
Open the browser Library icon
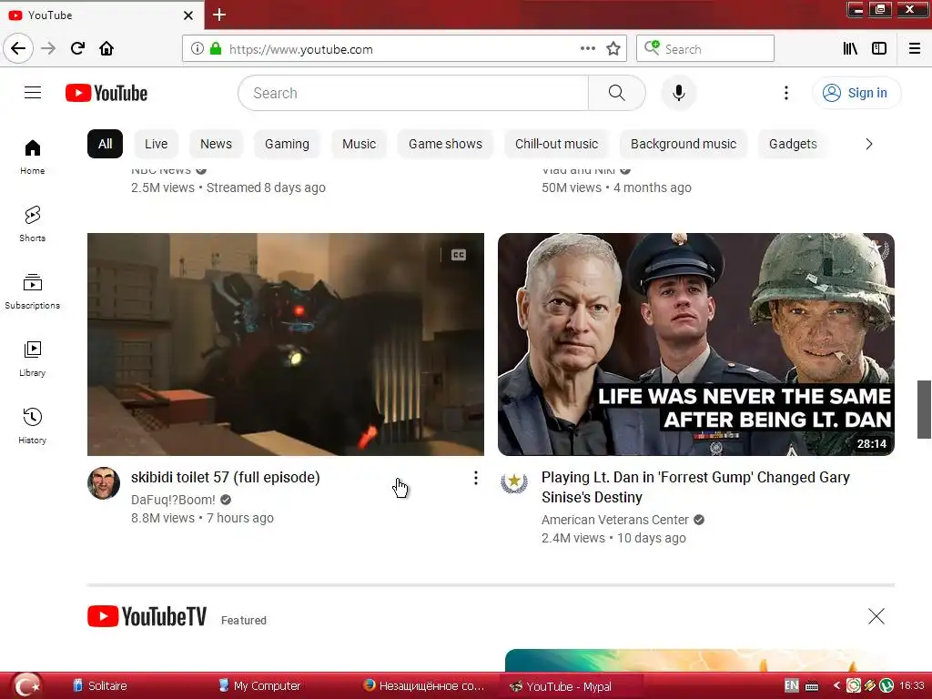[850, 48]
